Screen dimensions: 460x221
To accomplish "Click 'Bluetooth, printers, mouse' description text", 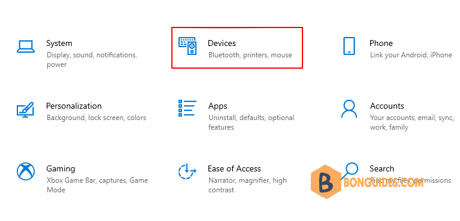I will (x=250, y=55).
